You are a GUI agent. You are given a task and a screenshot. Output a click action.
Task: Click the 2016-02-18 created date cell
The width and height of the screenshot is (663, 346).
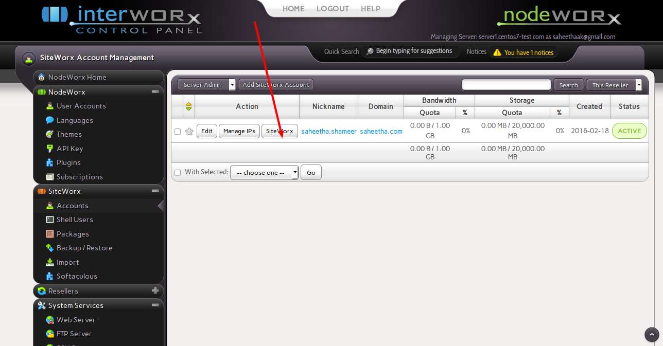pyautogui.click(x=590, y=131)
